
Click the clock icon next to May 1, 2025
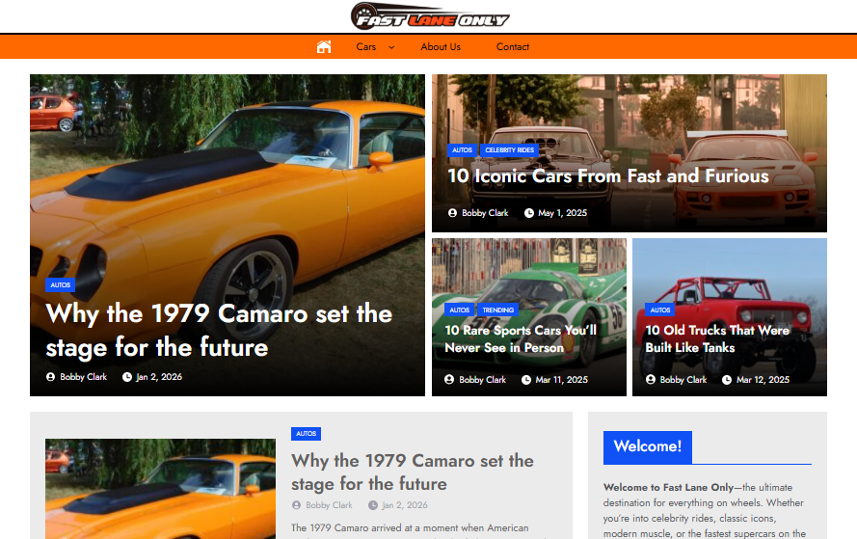[529, 213]
